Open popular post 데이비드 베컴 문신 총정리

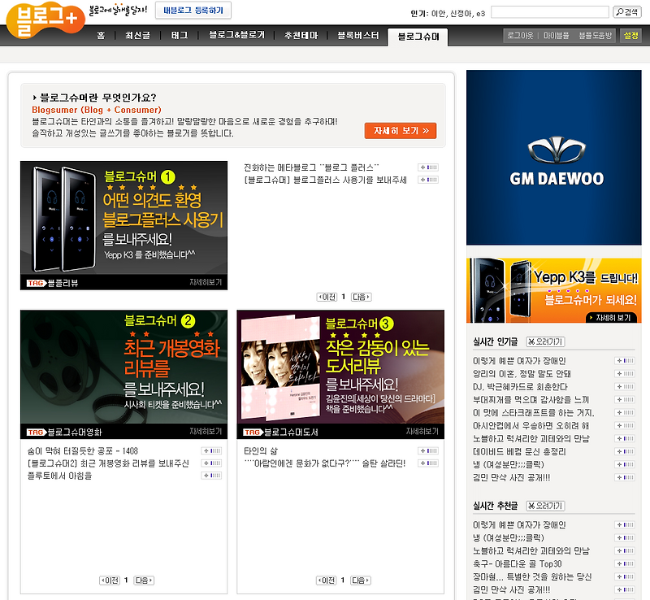pyautogui.click(x=519, y=451)
